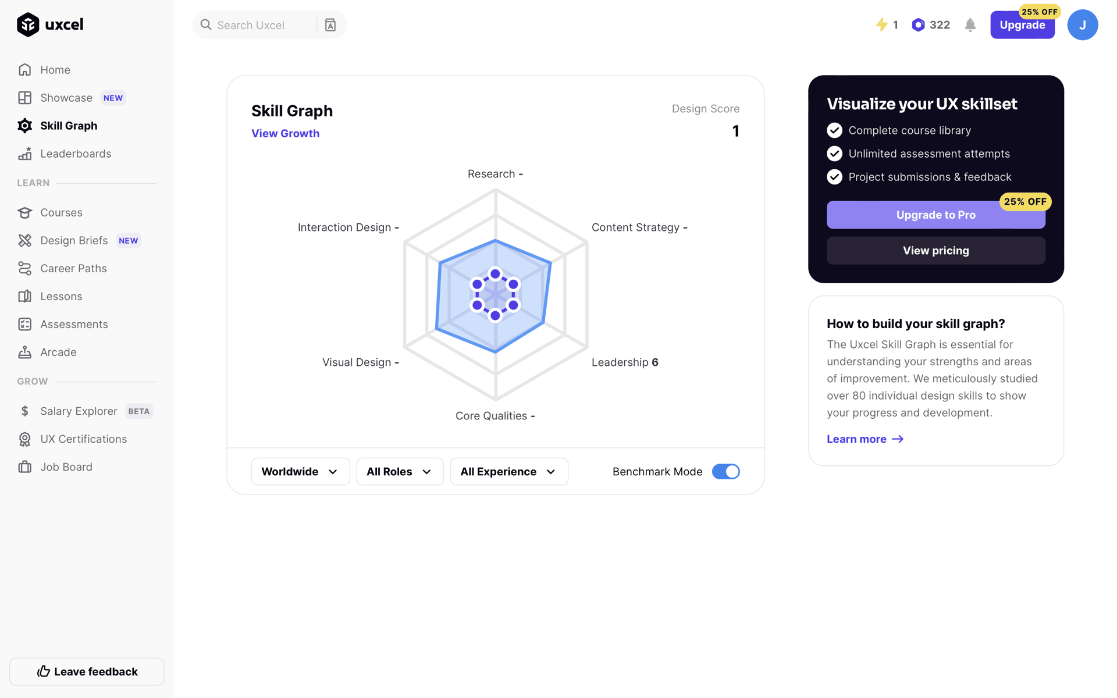The height and width of the screenshot is (698, 1117).
Task: Click the Leaderboards podium icon
Action: (24, 154)
